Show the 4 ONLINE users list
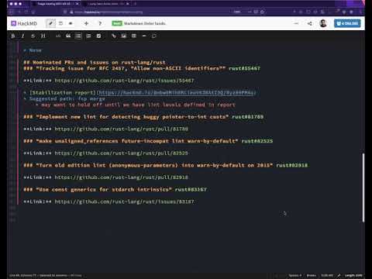 point(347,23)
